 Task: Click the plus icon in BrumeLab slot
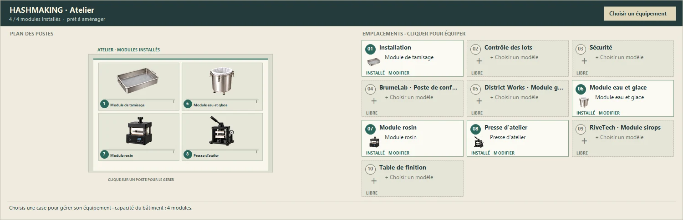pos(374,101)
